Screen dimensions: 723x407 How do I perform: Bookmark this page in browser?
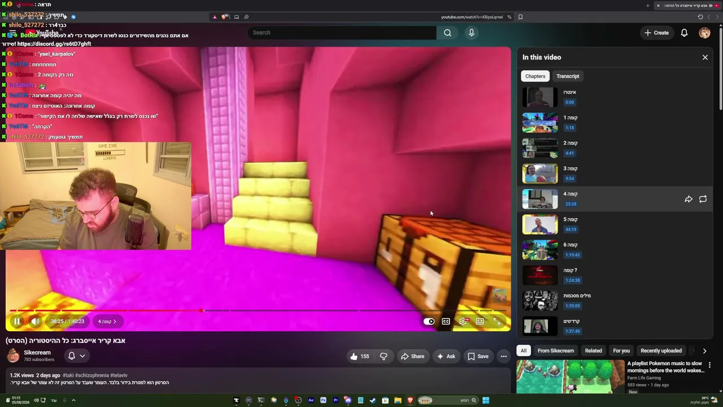tap(520, 17)
